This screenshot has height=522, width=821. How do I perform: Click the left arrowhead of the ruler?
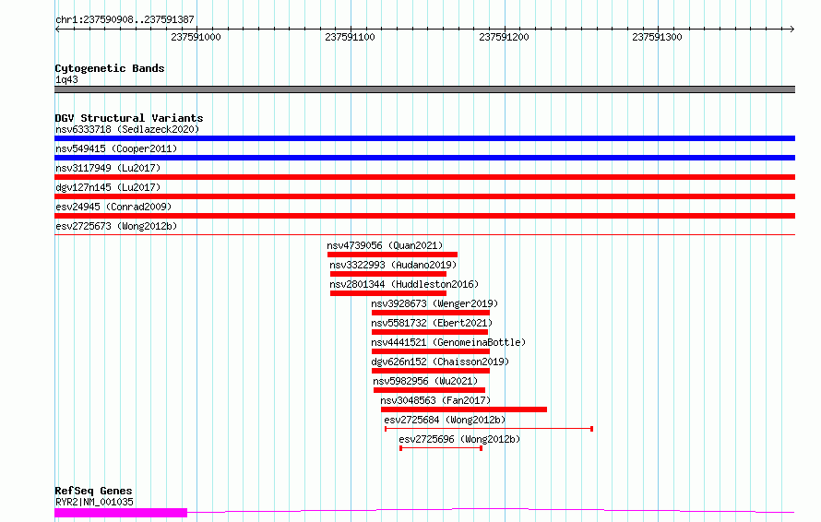tap(57, 29)
